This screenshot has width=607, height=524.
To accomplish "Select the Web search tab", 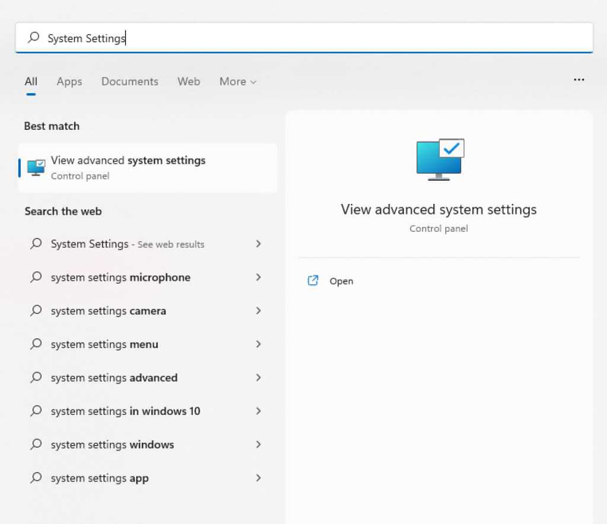I will pyautogui.click(x=189, y=81).
